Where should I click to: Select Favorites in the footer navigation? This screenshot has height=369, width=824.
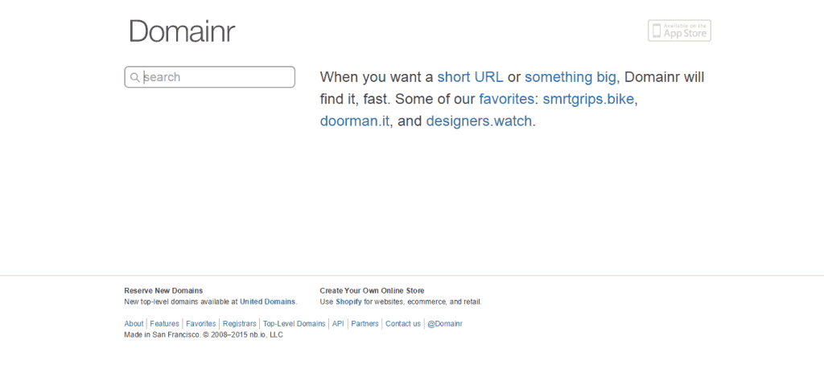(x=200, y=324)
